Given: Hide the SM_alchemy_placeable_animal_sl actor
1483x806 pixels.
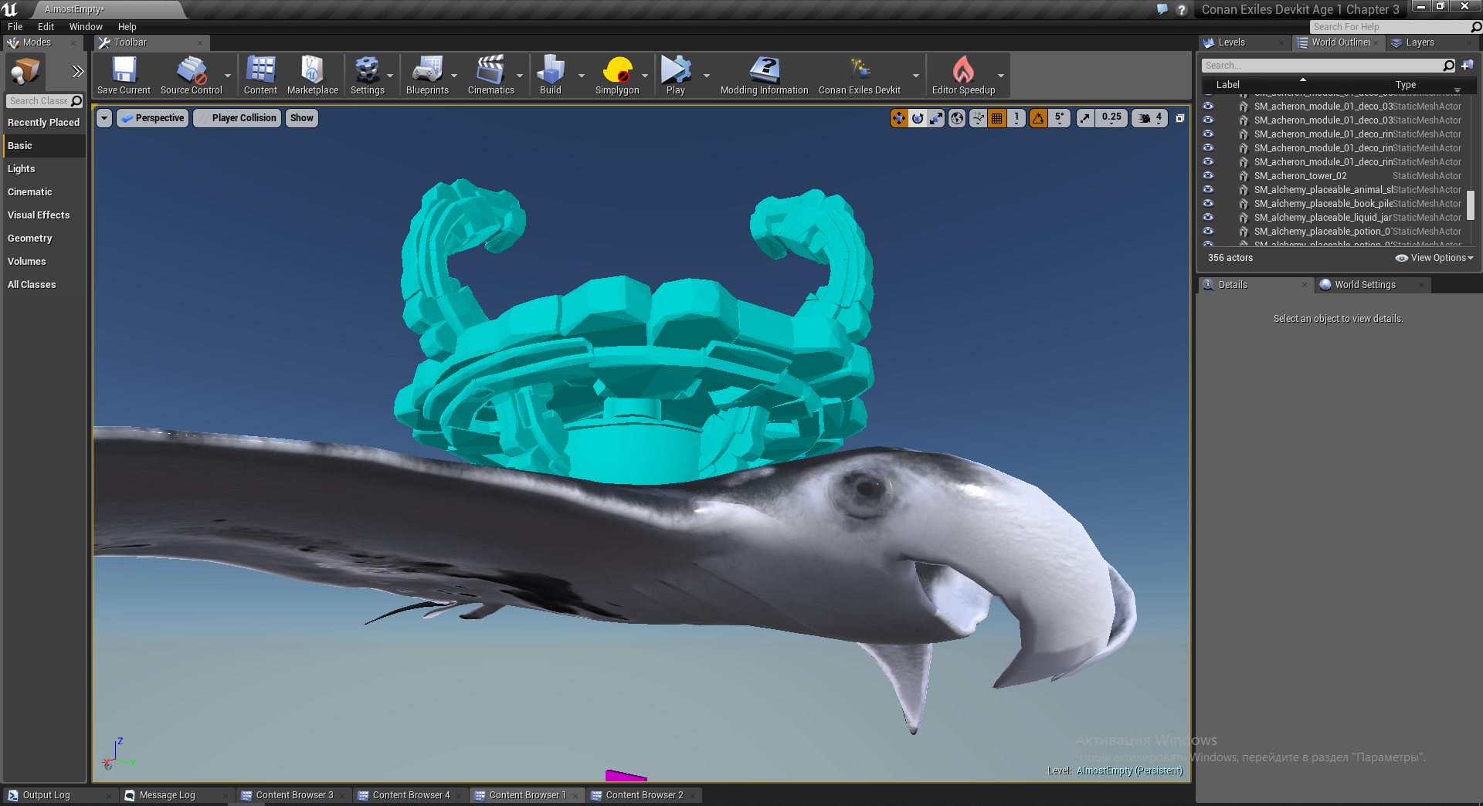Looking at the screenshot, I should click(x=1208, y=189).
